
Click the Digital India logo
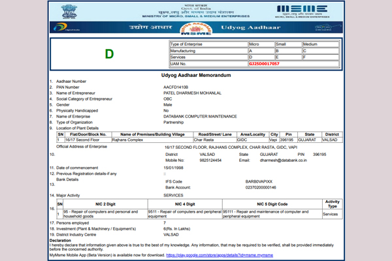[x=67, y=27]
